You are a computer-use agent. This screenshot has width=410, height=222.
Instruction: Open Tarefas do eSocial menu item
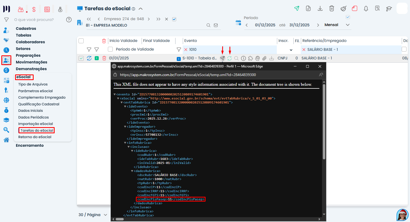tap(37, 130)
